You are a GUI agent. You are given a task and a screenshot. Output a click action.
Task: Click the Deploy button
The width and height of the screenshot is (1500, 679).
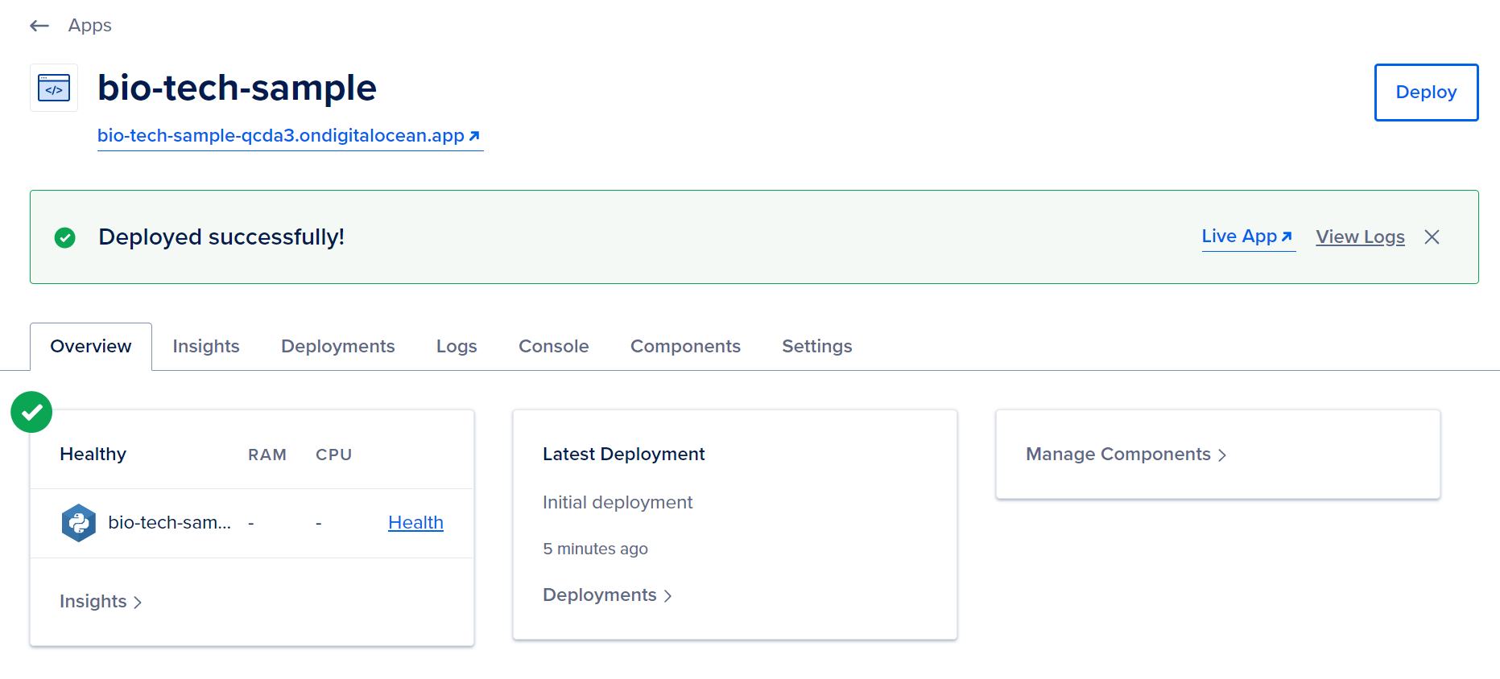click(x=1426, y=93)
